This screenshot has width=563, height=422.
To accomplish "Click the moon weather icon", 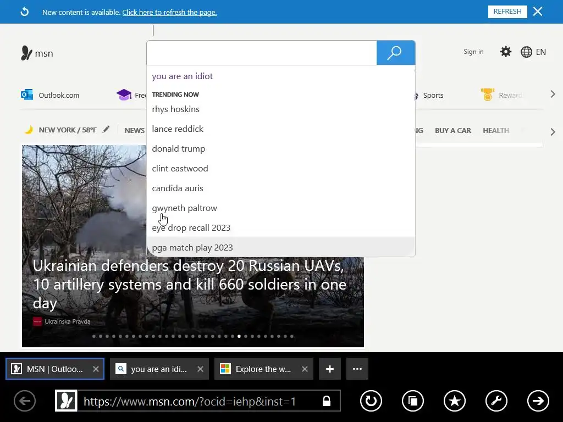I will pyautogui.click(x=29, y=130).
